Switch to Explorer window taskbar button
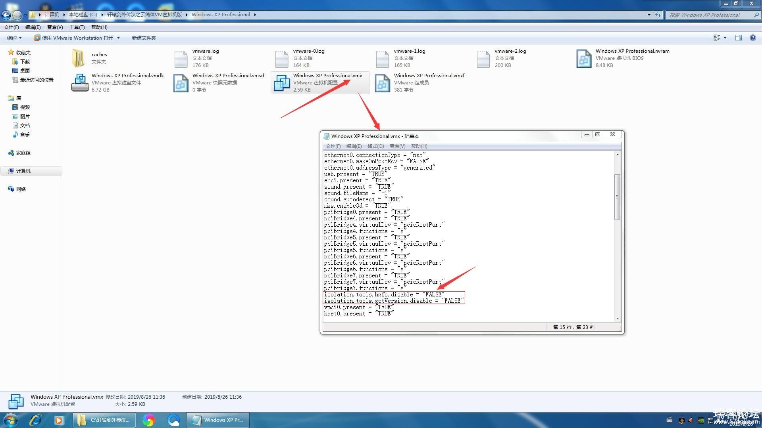This screenshot has height=428, width=762. tap(104, 420)
